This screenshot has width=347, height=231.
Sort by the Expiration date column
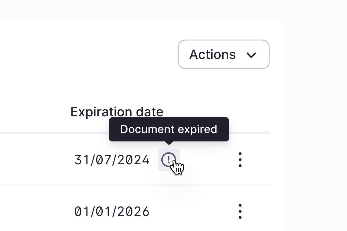(117, 112)
